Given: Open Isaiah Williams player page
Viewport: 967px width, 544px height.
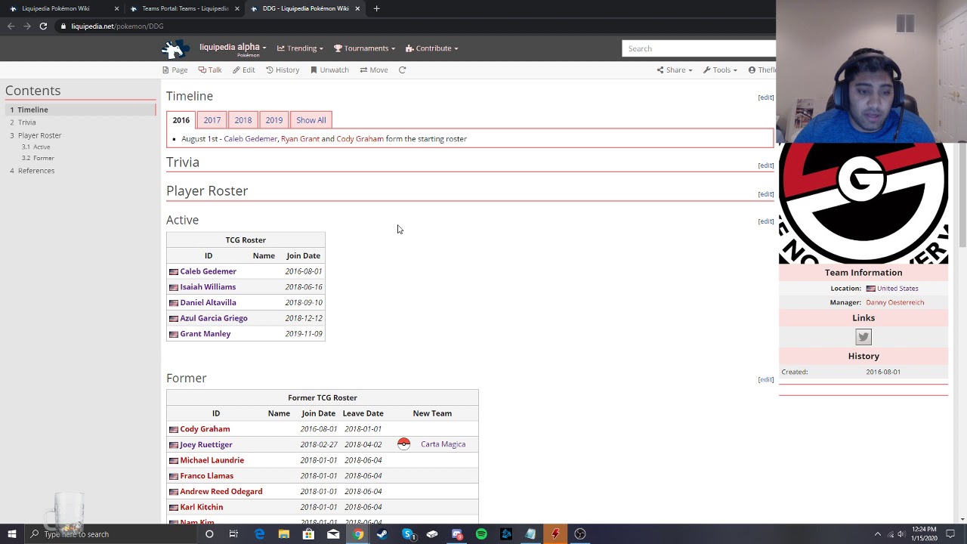Looking at the screenshot, I should point(208,287).
